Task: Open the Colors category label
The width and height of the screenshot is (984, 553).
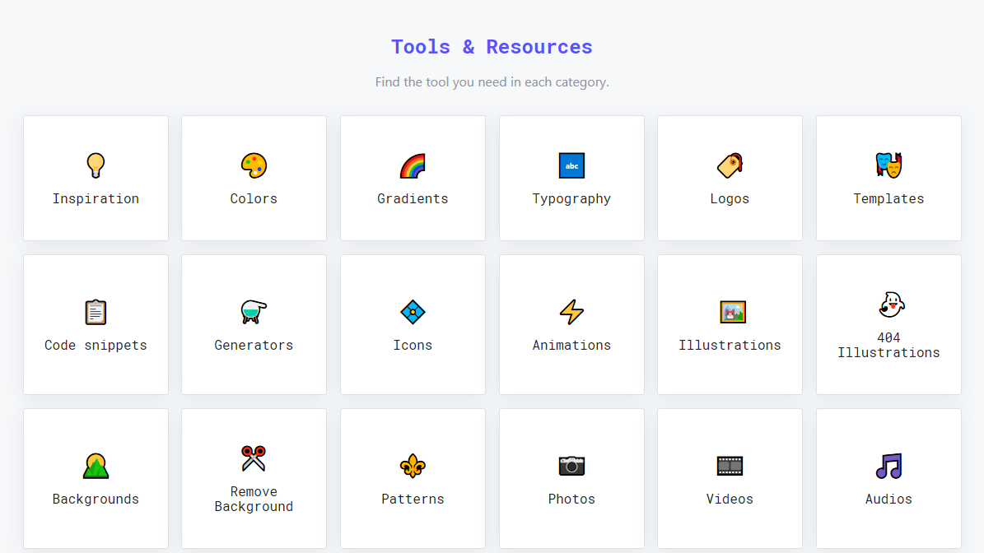Action: click(x=254, y=199)
